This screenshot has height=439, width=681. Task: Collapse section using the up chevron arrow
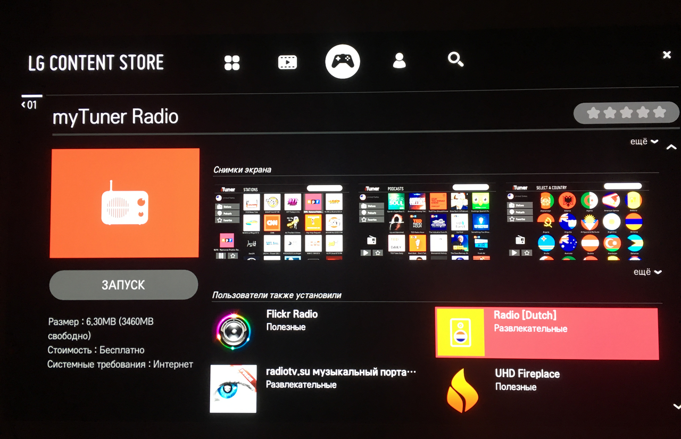click(671, 147)
